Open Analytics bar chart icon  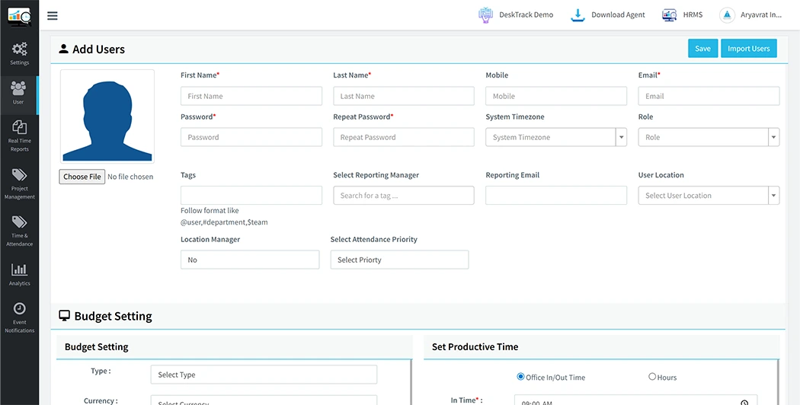(x=19, y=269)
